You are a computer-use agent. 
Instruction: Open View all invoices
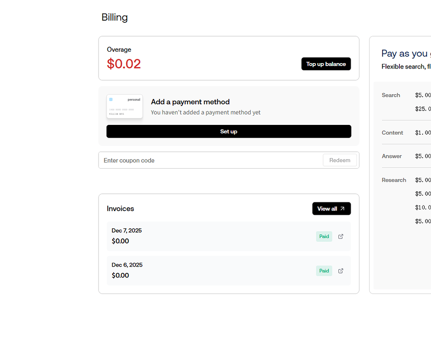click(x=332, y=209)
